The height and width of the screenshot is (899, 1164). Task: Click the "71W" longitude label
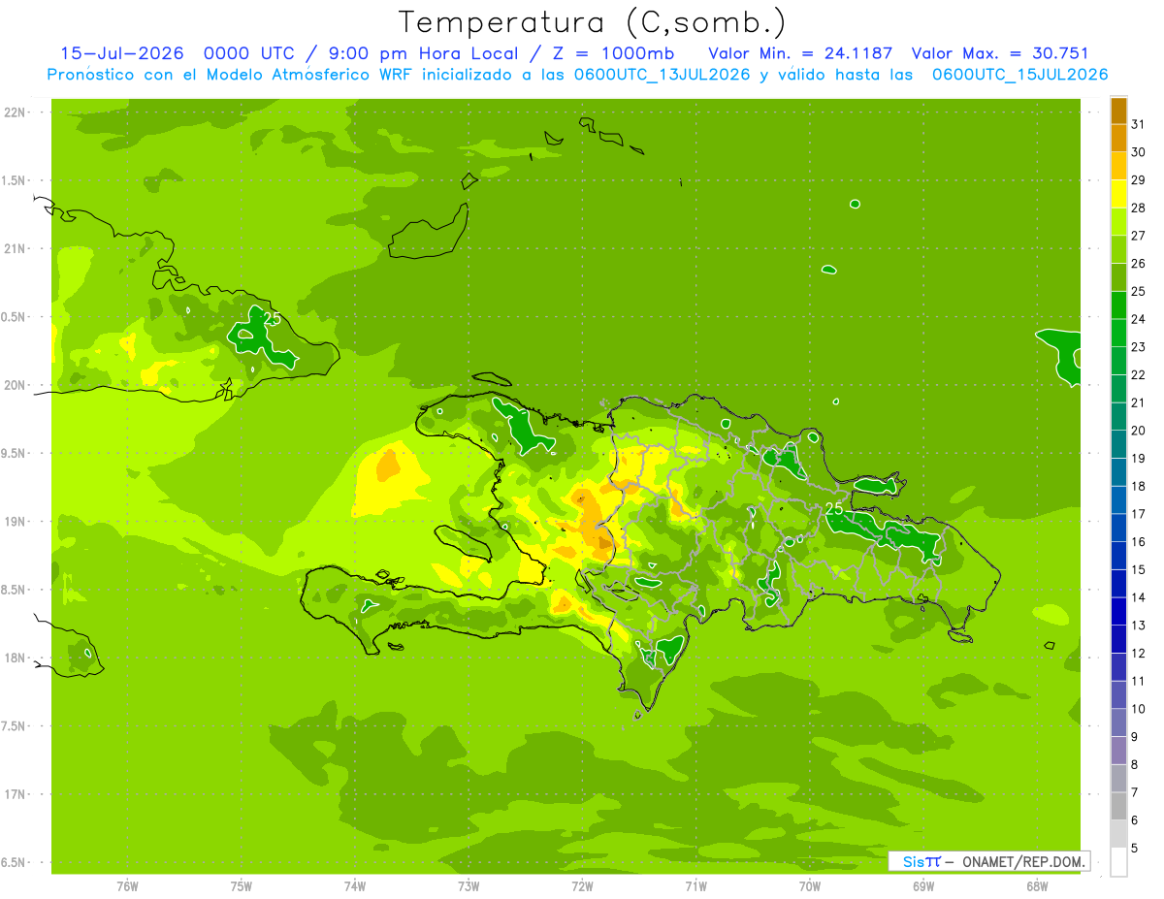coord(695,884)
